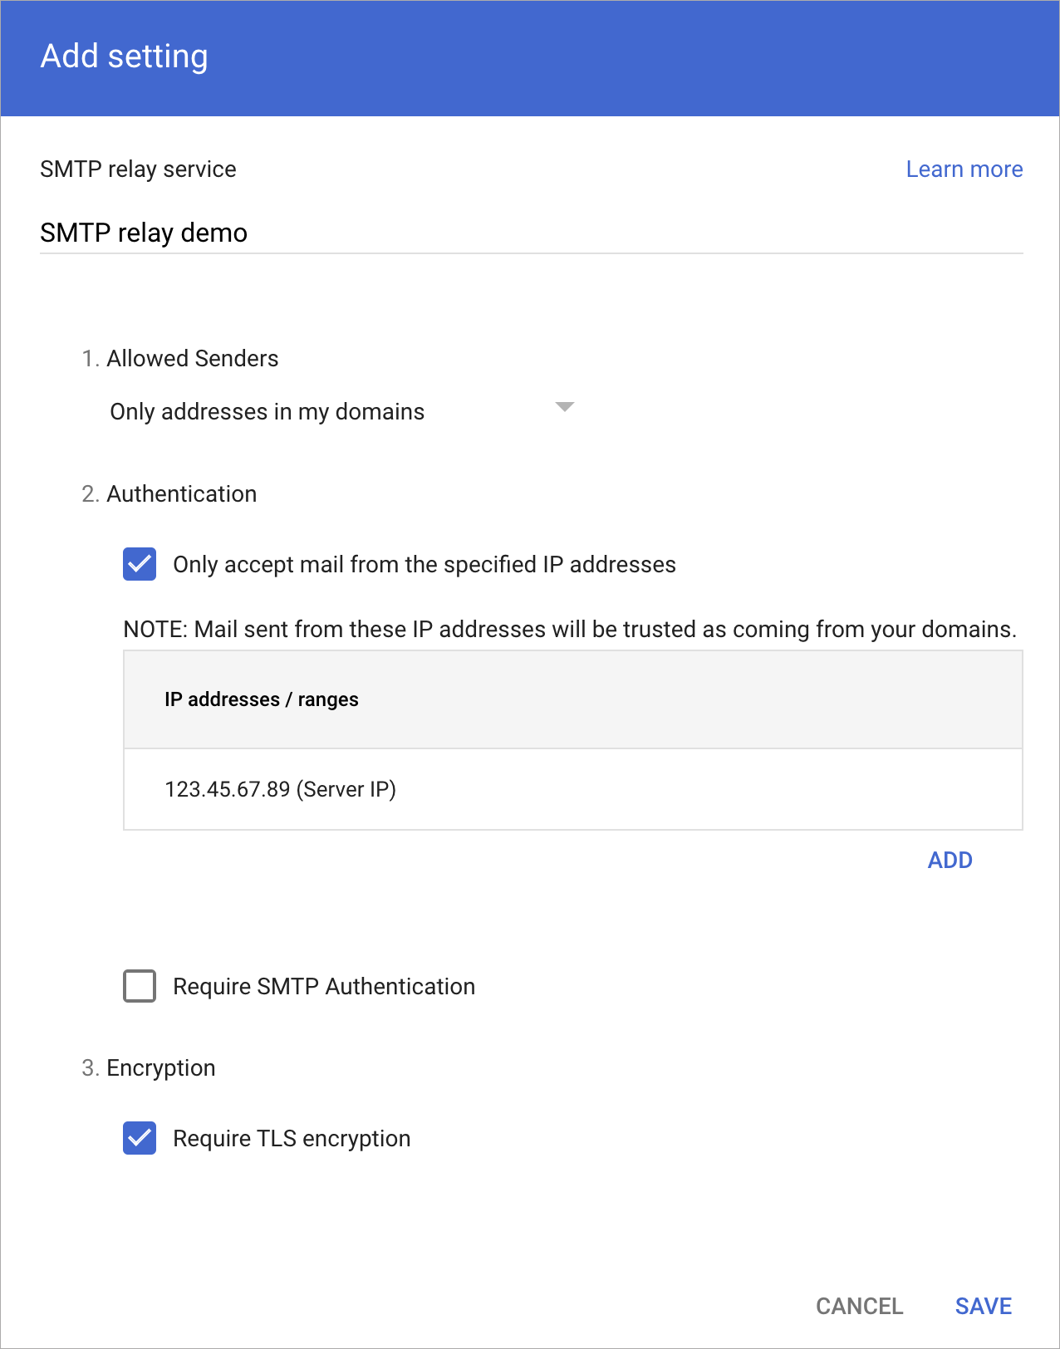Image resolution: width=1060 pixels, height=1349 pixels.
Task: Toggle TLS encryption requirement off
Action: coord(139,1138)
